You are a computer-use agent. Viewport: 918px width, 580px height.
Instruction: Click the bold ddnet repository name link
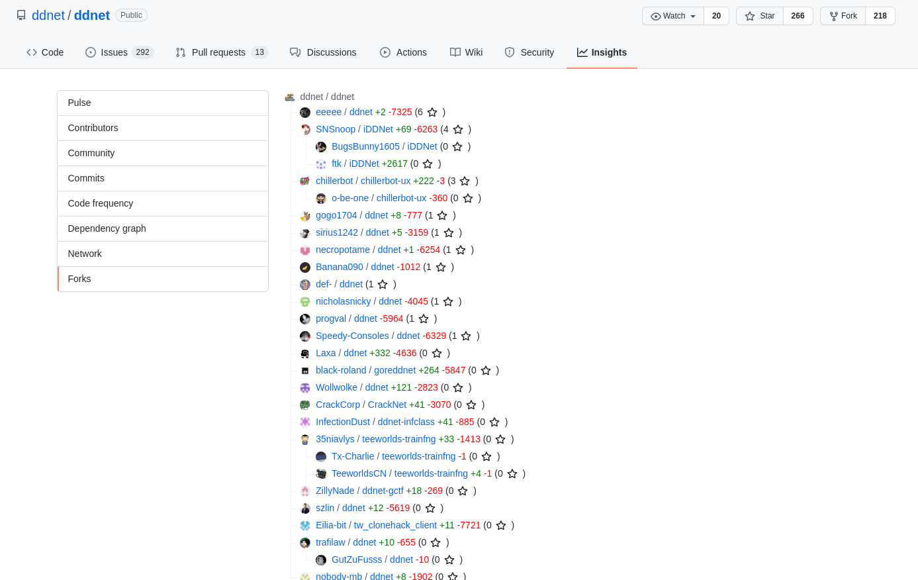tap(92, 15)
